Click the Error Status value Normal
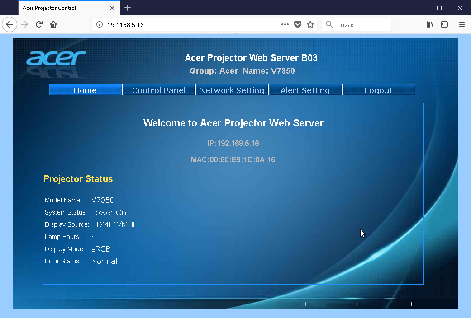Image resolution: width=471 pixels, height=318 pixels. [104, 261]
